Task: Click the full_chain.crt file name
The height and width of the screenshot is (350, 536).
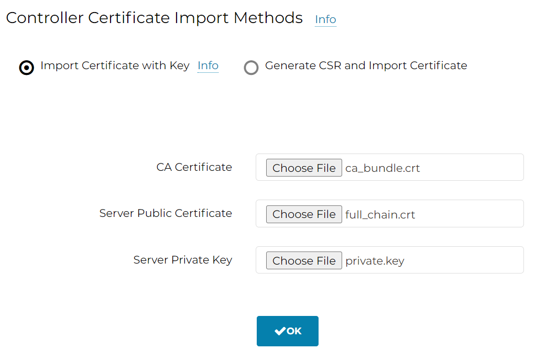Action: point(380,215)
